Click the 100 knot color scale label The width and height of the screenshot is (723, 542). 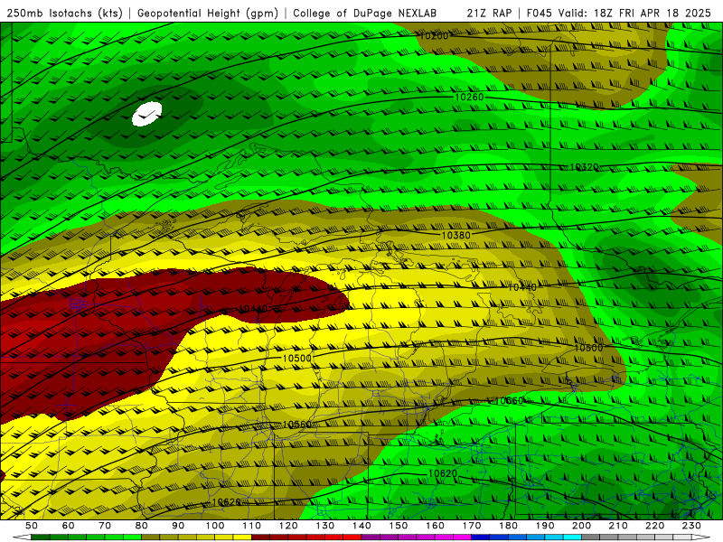coord(215,526)
